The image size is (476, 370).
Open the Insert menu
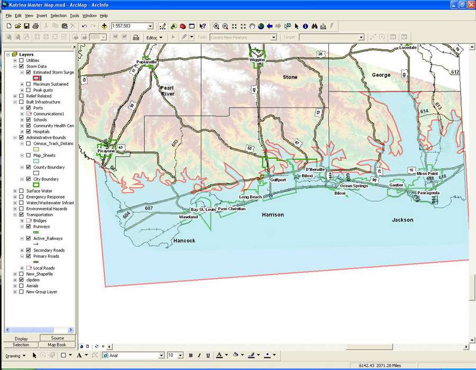(42, 16)
